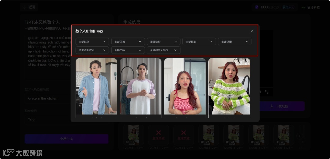Expand the 全部姿势 filter
The image size is (330, 159).
pos(163,41)
